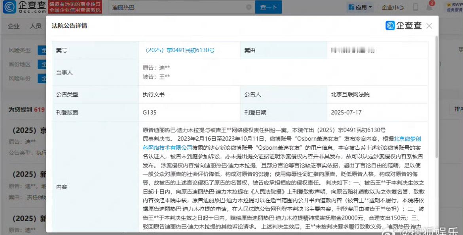Viewport: 463px width, 235px height.
Task: Click the 案号 row label
Action: 62,51
